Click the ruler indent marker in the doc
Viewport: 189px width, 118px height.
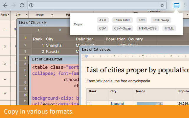coord(86,56)
